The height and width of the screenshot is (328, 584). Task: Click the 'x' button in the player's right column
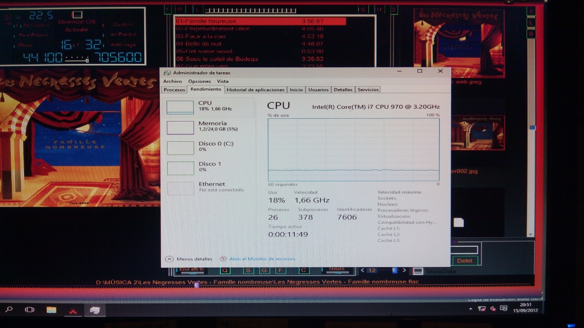pos(531,12)
